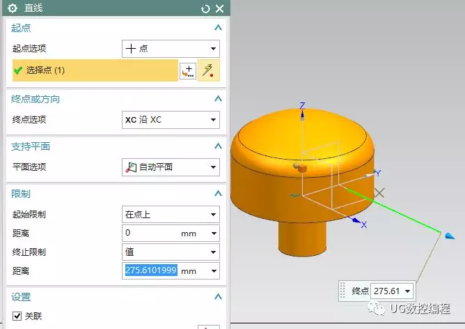The height and width of the screenshot is (329, 465).
Task: Grab the 终点 input box drag handle
Action: (x=342, y=290)
